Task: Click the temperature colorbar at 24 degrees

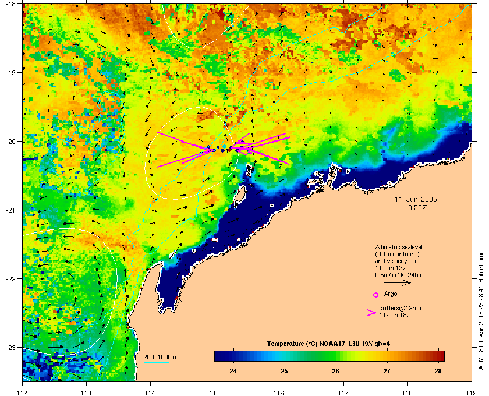Action: [x=233, y=356]
